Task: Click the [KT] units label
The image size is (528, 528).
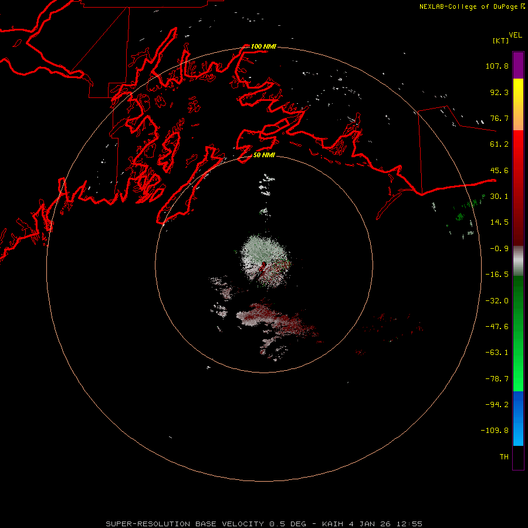Action: 500,40
